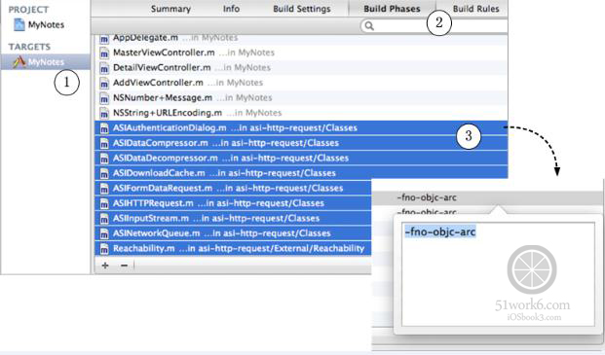This screenshot has width=605, height=355.
Task: Select the ASIHTTPRequest.m row
Action: (x=233, y=203)
